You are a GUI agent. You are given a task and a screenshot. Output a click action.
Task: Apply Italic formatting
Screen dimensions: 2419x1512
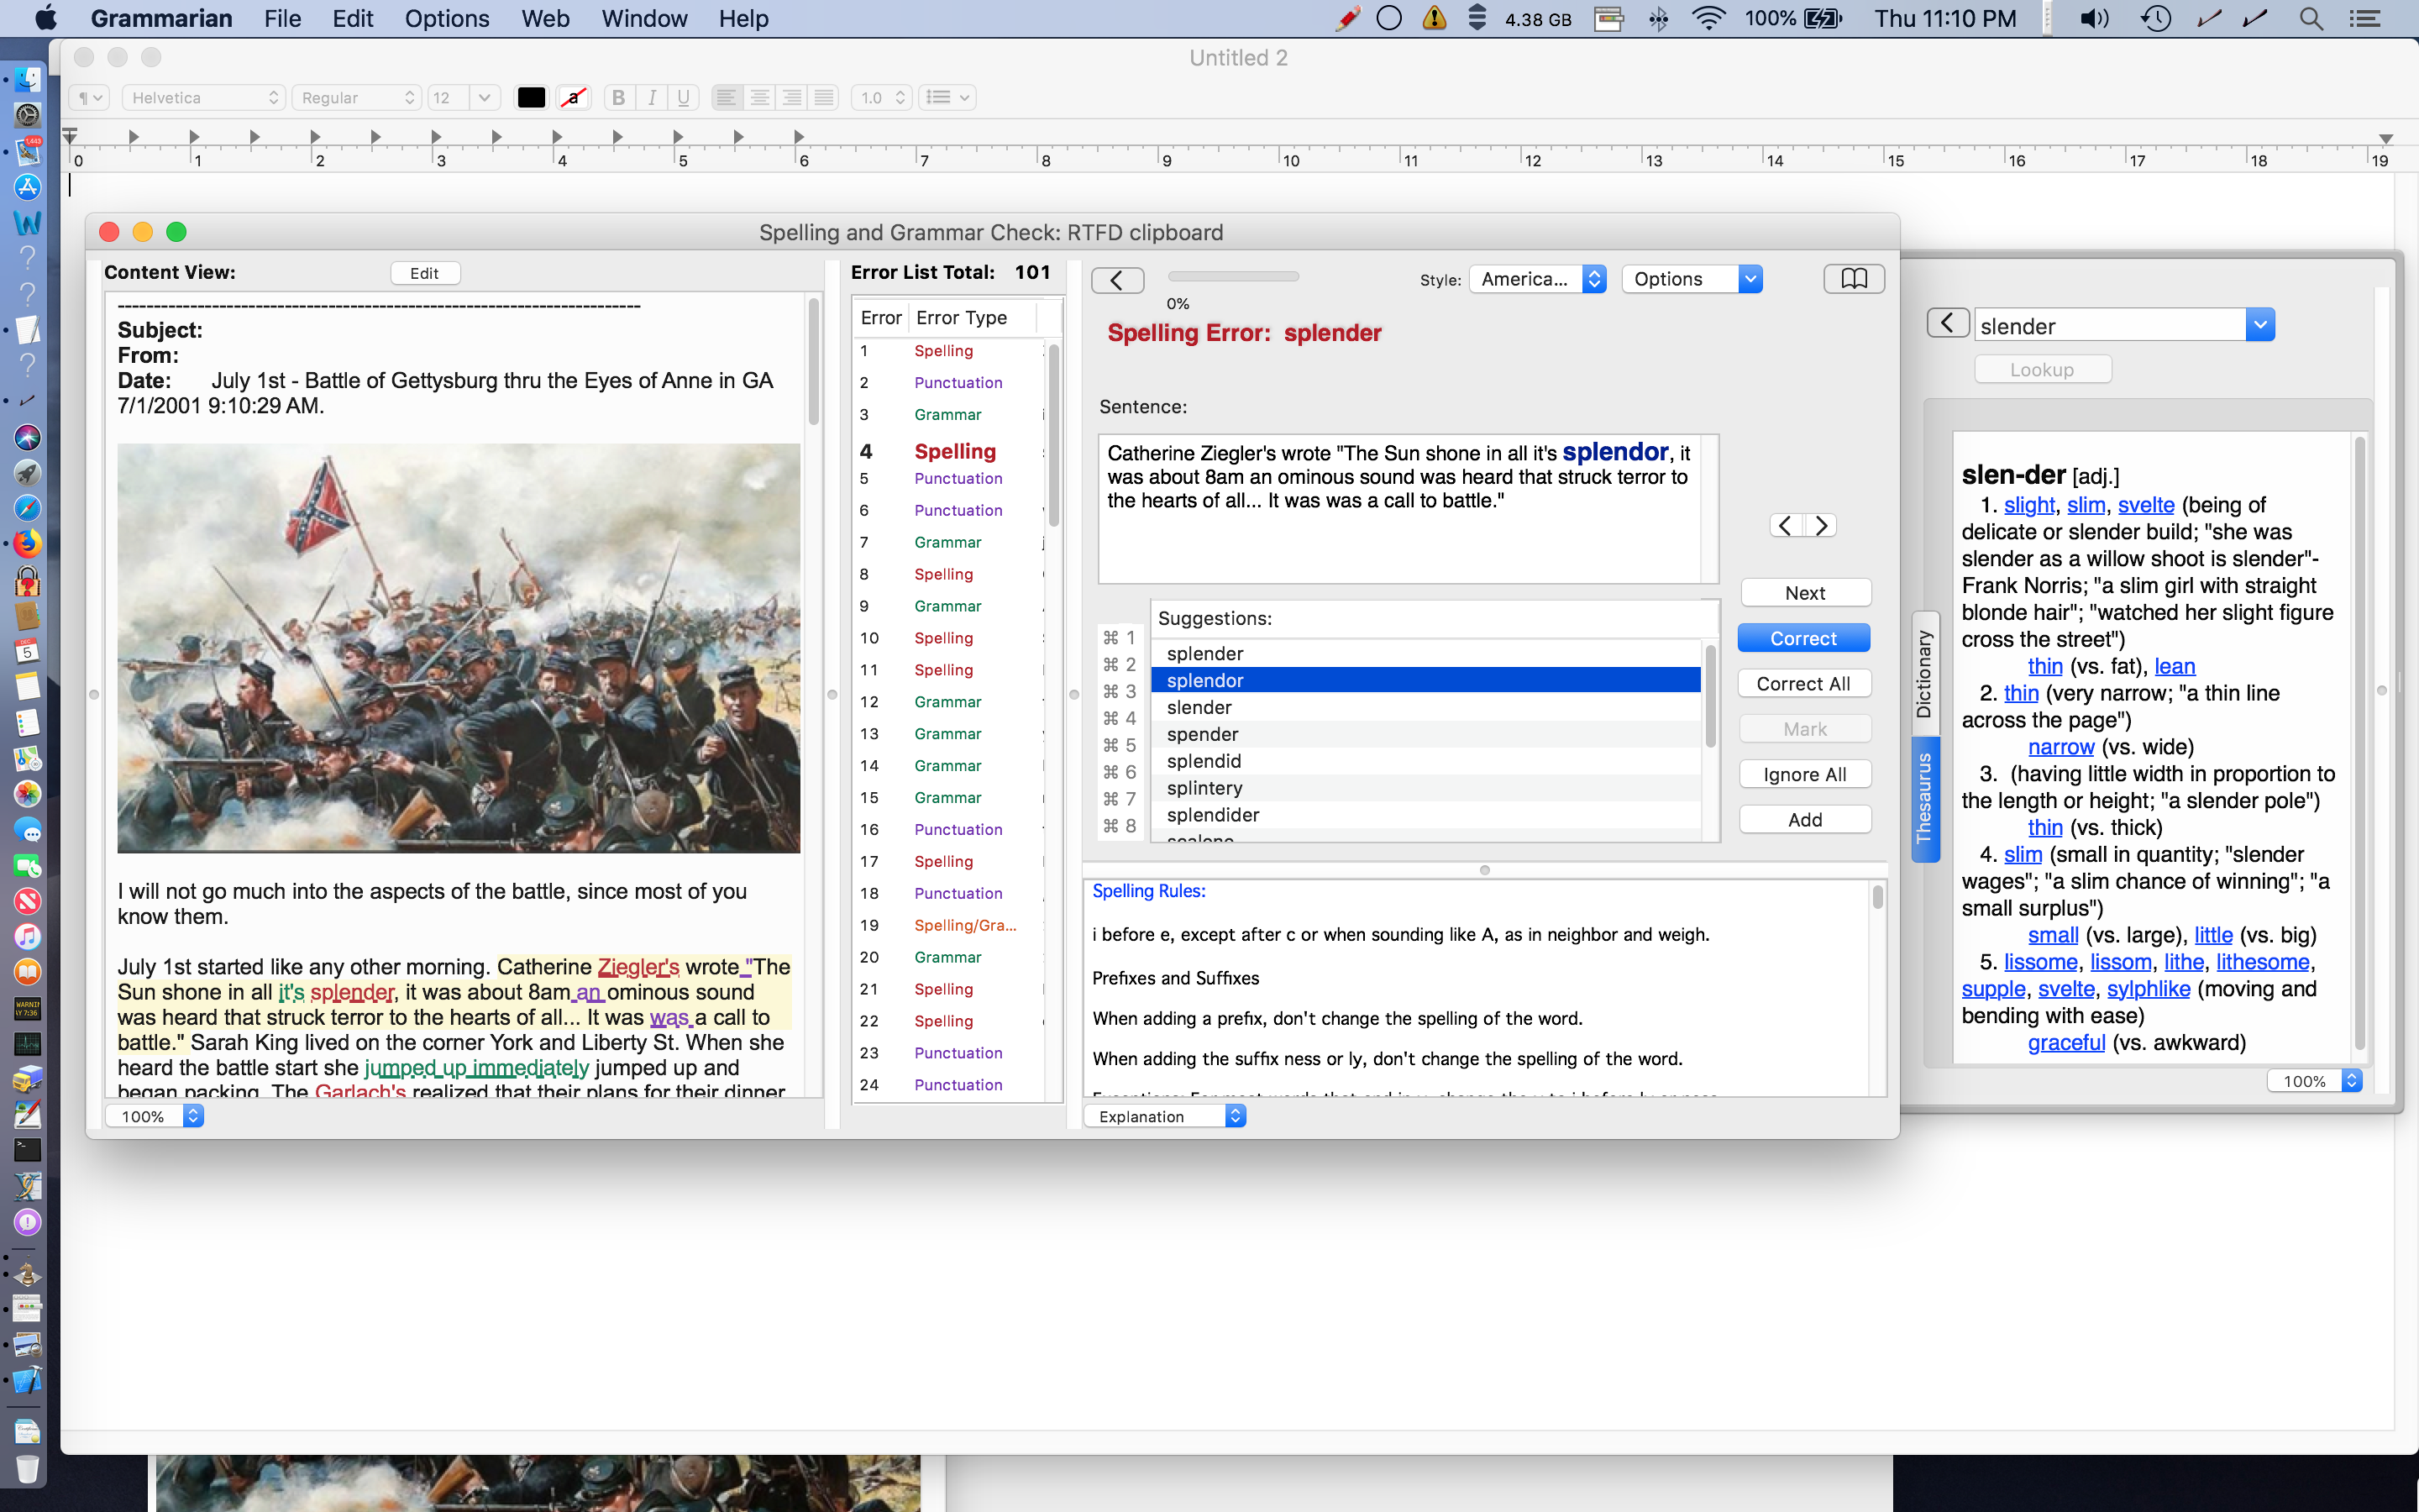[x=652, y=97]
